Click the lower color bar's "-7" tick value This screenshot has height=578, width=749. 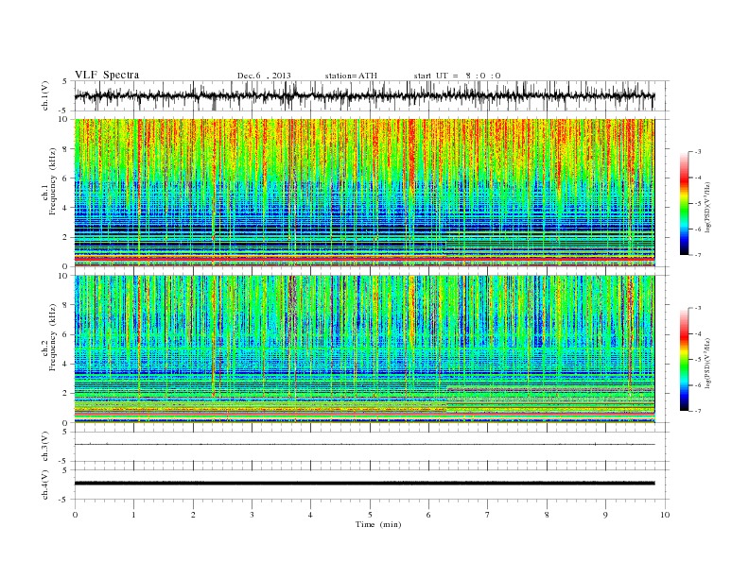(697, 411)
